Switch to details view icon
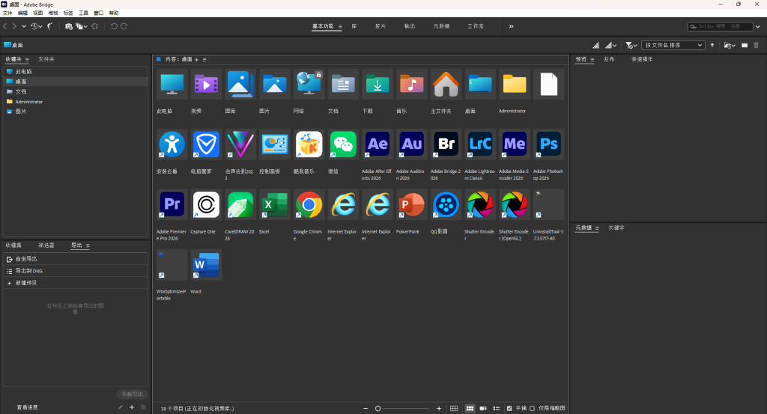This screenshot has height=414, width=767. pos(483,408)
